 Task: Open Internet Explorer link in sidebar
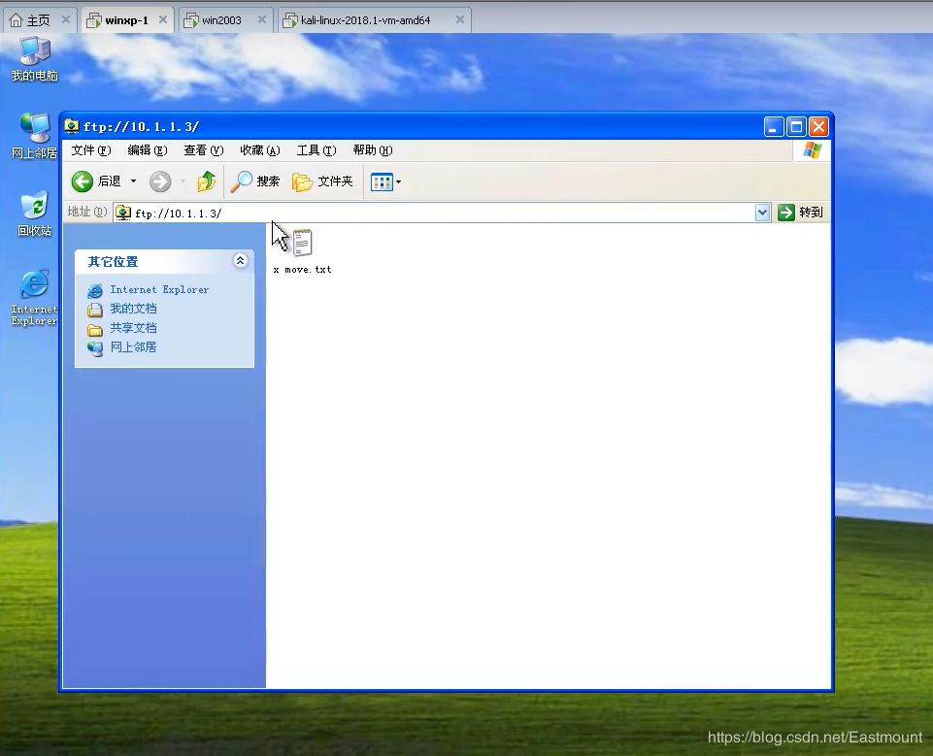point(159,289)
